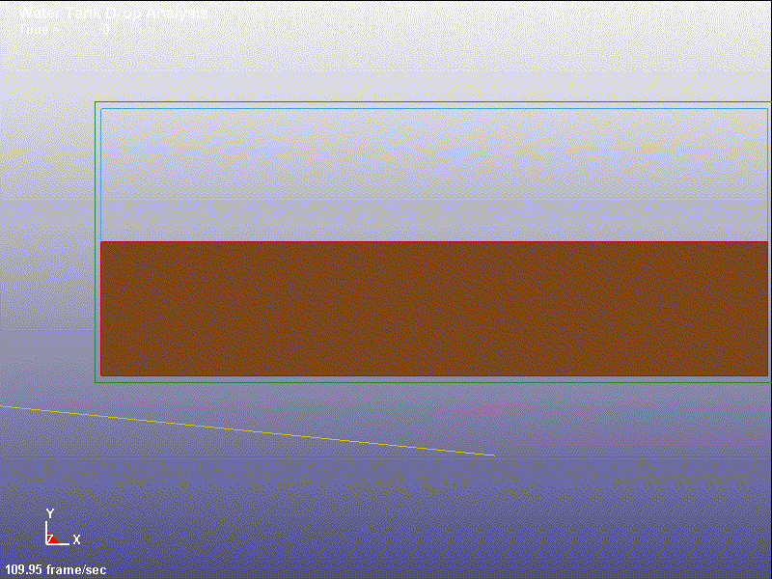Select the empty air region above the water

(434, 175)
